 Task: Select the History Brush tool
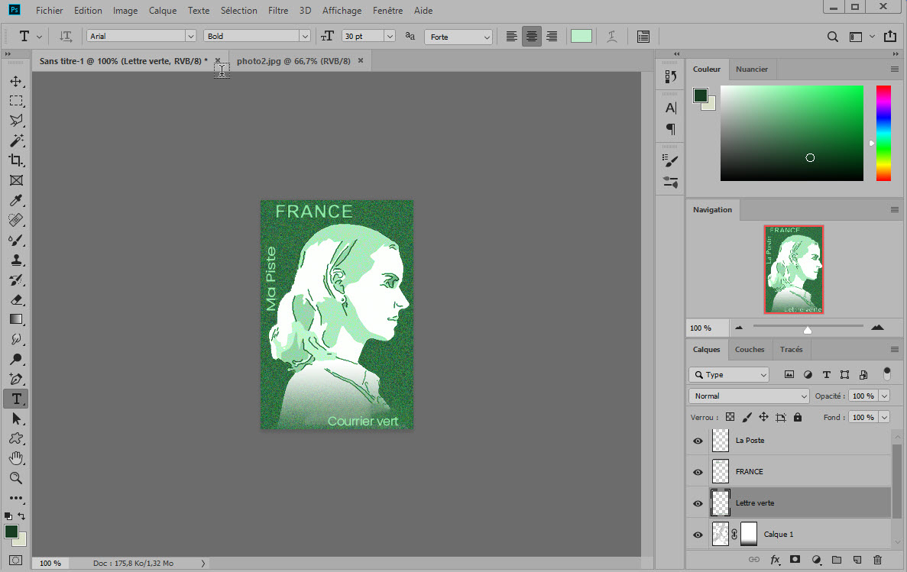pyautogui.click(x=16, y=280)
